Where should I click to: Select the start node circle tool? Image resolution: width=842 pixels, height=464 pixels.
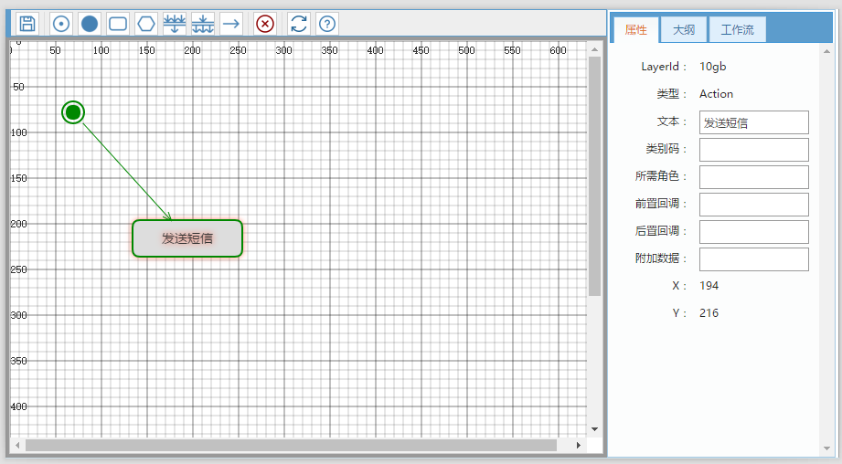60,24
